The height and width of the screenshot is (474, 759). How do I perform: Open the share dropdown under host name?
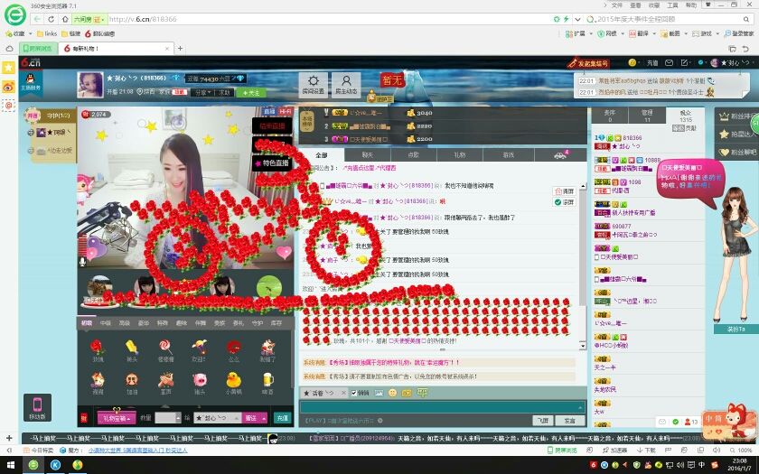(204, 92)
